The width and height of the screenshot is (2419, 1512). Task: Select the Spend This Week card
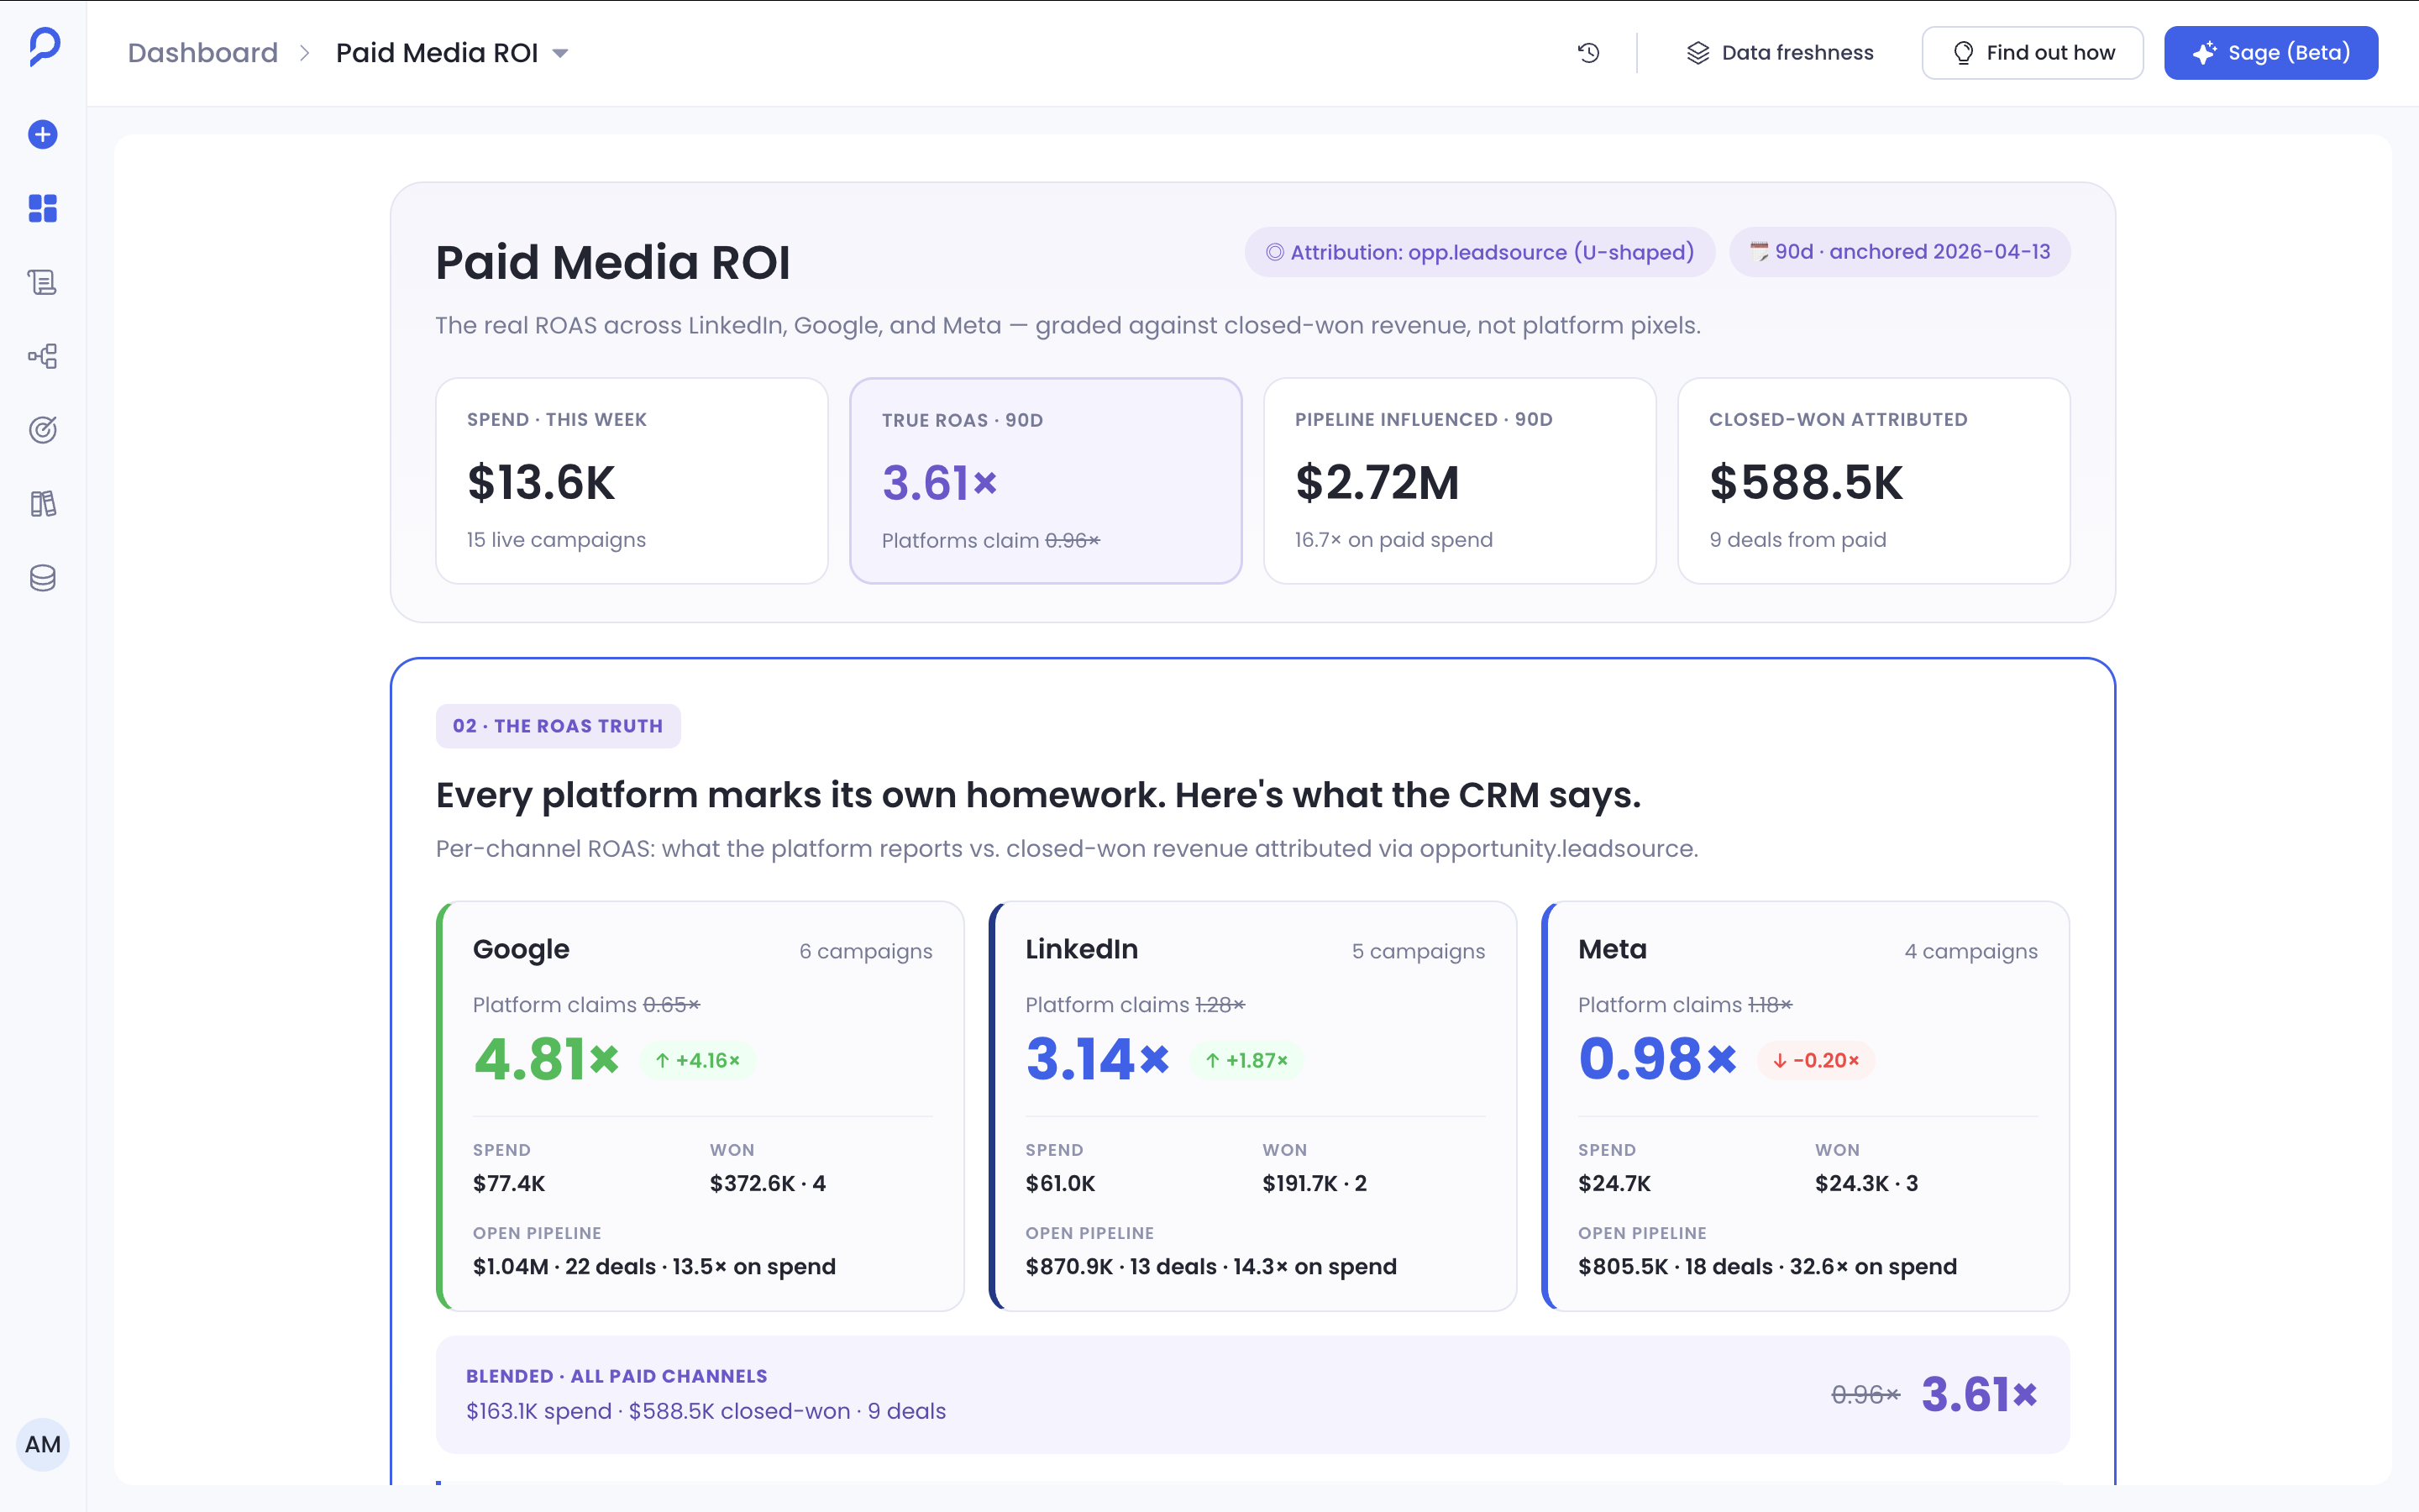[x=632, y=481]
